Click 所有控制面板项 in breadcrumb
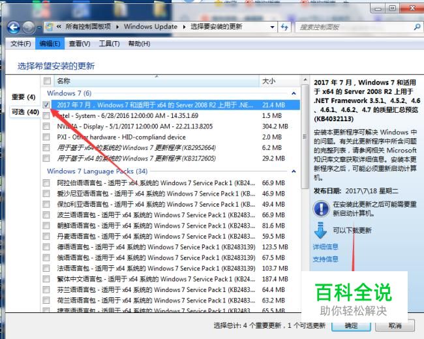424x339 pixels. coord(88,27)
